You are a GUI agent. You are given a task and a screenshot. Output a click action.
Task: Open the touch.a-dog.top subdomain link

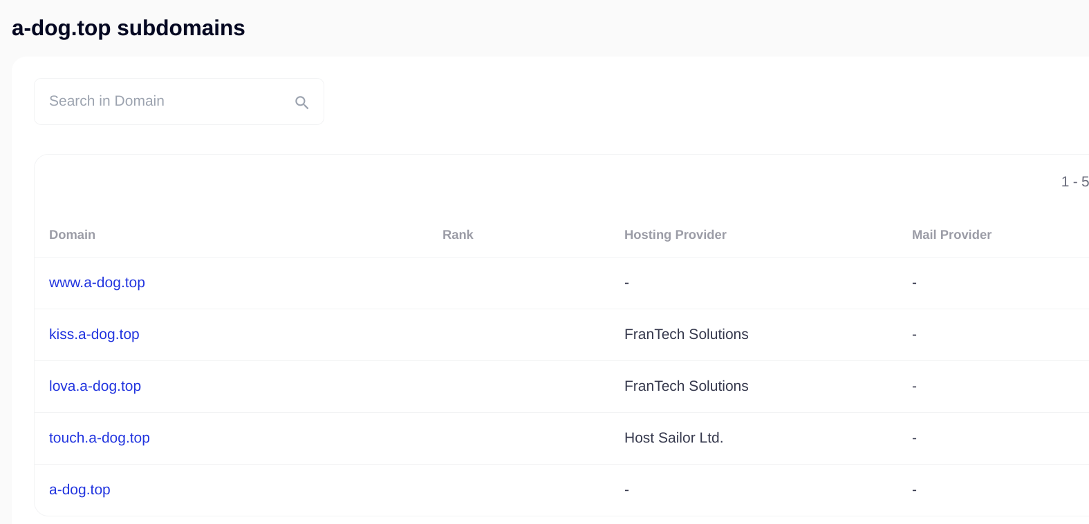click(x=99, y=438)
